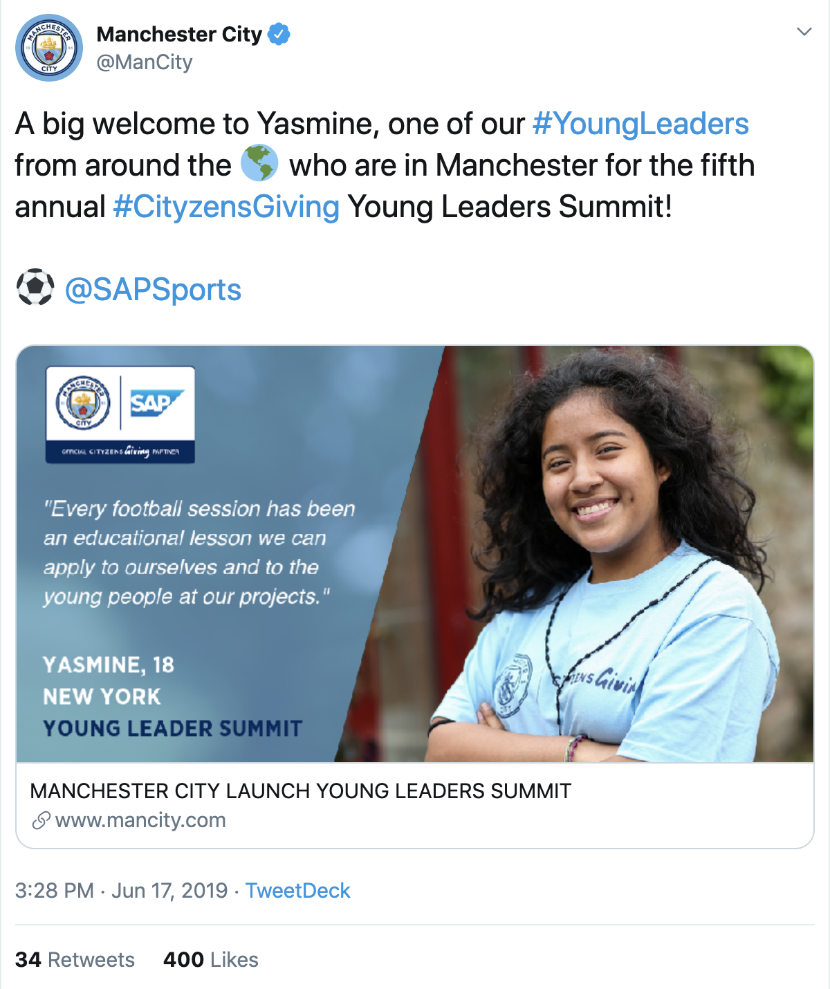Click the Manchester City account name
The image size is (830, 989).
coord(179,34)
